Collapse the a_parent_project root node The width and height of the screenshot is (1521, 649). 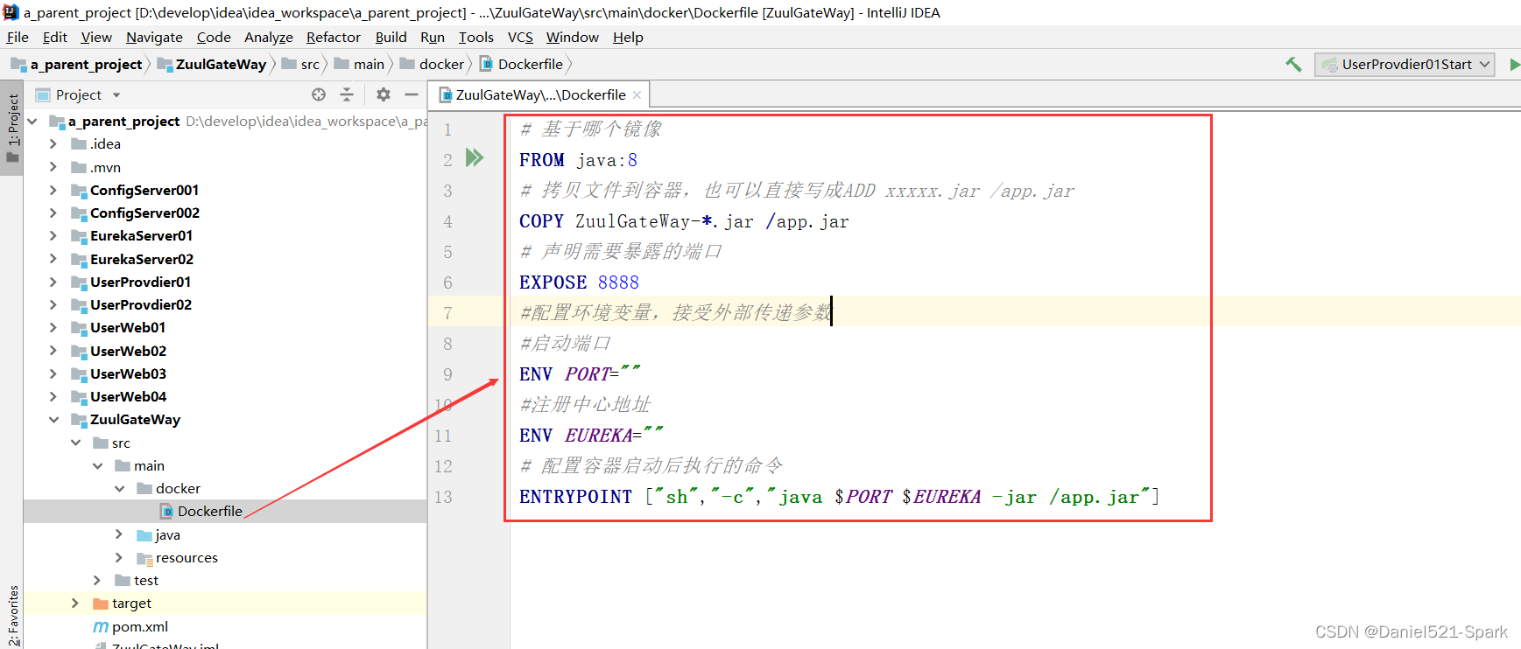(x=32, y=121)
